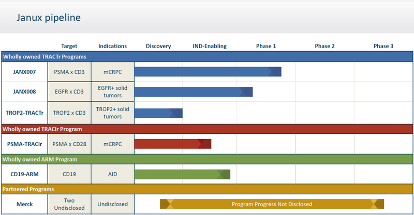Click the blue JANX007 progress bar
414x215 pixels.
click(208, 72)
